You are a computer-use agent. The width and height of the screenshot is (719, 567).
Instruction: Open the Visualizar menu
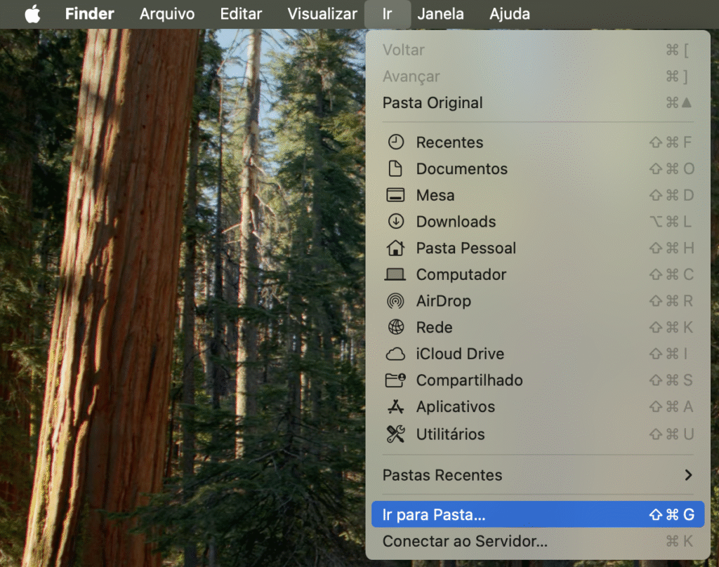coord(322,14)
